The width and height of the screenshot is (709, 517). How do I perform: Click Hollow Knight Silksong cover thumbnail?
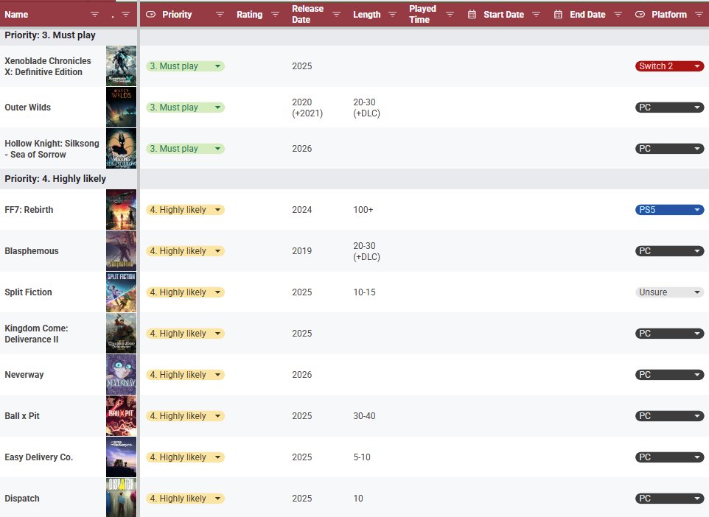[121, 148]
